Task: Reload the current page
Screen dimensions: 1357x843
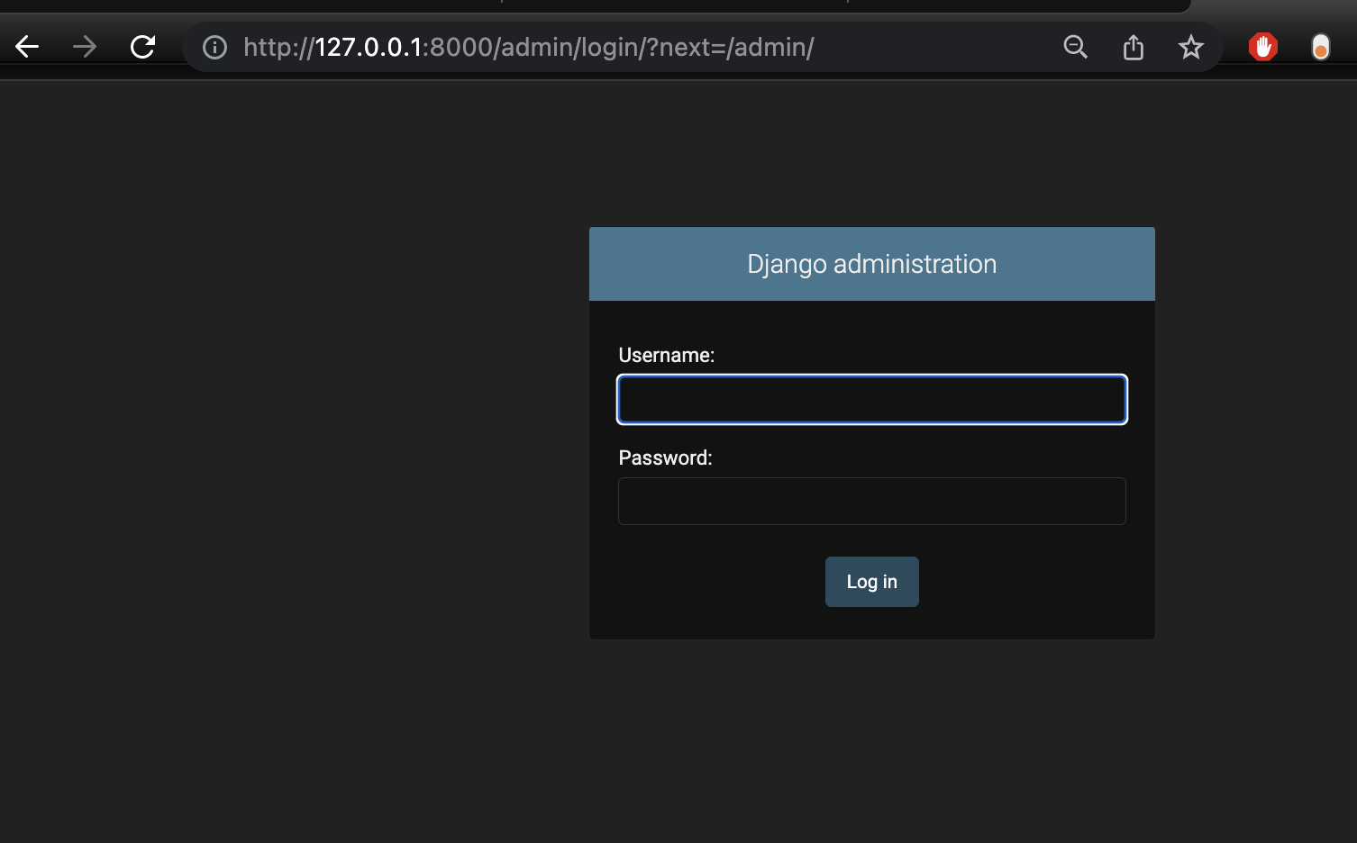Action: pyautogui.click(x=142, y=47)
